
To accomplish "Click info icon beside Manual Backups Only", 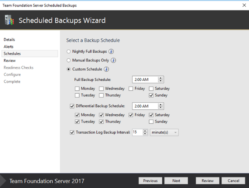I will 113,61.
